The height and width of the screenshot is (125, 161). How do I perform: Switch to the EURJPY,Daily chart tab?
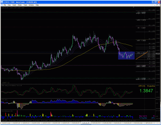(6, 123)
